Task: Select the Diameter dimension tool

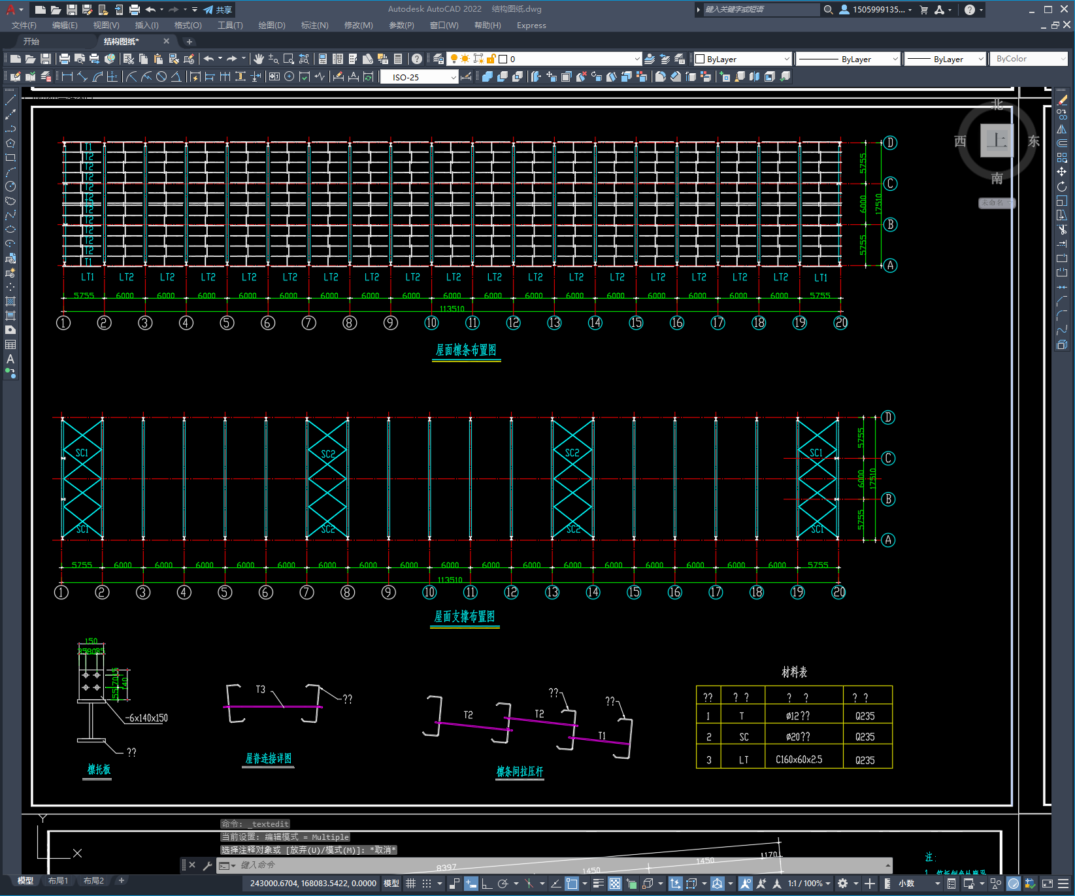Action: click(x=161, y=76)
